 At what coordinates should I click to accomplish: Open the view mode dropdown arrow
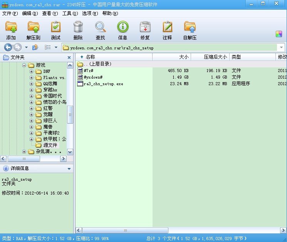click(x=56, y=47)
